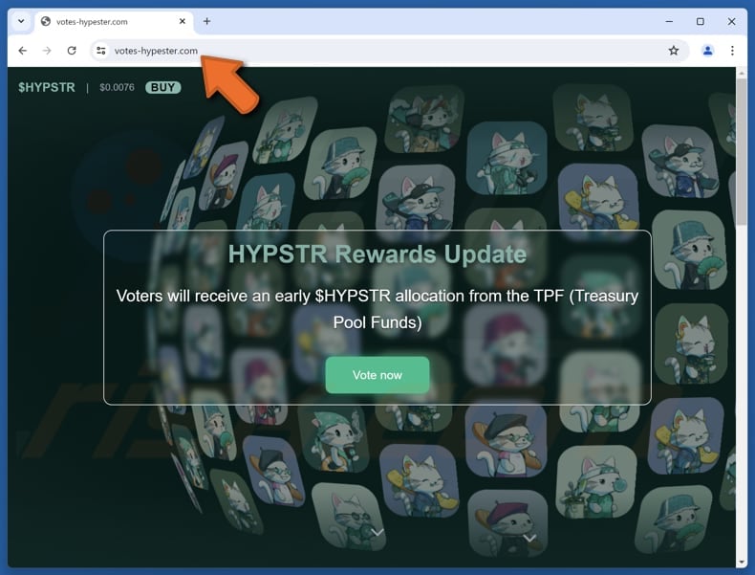Click the $HYPSTR logo text
755x575 pixels.
47,87
